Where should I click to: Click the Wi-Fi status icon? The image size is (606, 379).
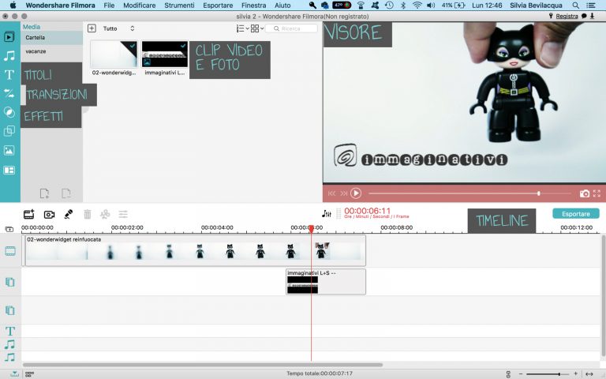[x=417, y=6]
